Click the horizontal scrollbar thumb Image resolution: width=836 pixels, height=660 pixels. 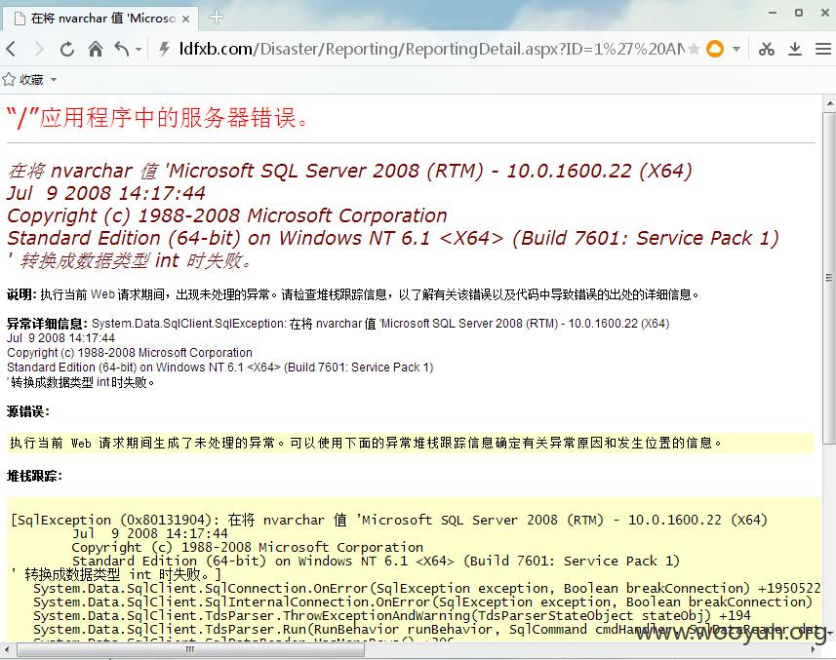(x=190, y=650)
